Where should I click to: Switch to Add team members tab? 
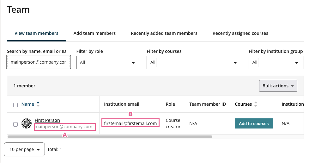click(94, 33)
